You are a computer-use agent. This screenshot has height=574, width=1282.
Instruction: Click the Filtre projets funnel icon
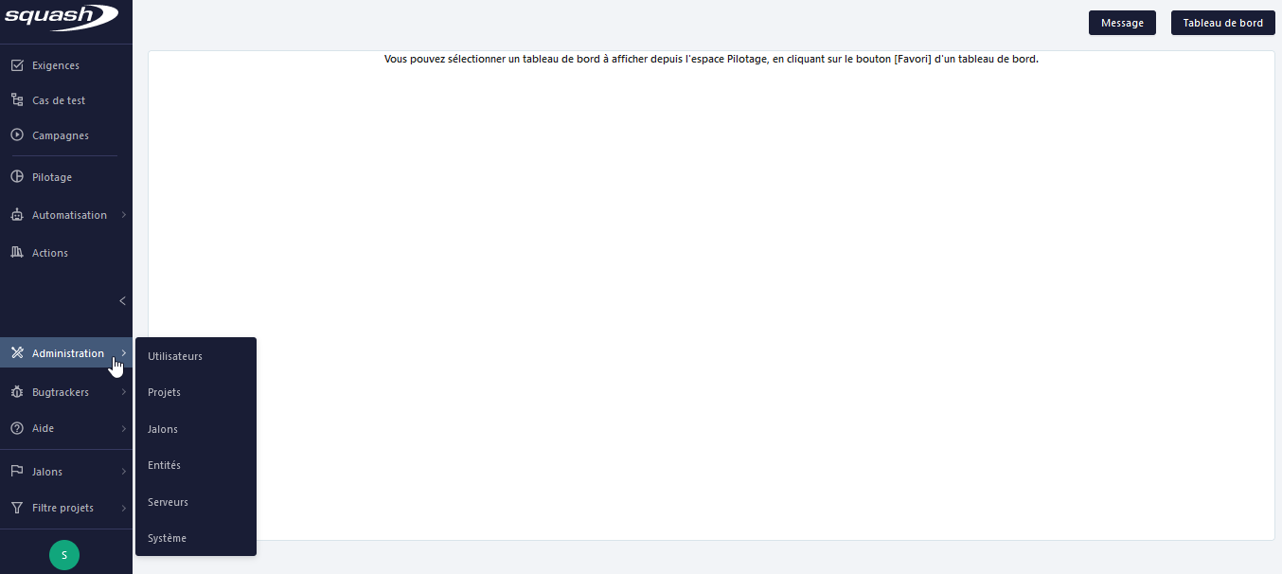[x=17, y=508]
